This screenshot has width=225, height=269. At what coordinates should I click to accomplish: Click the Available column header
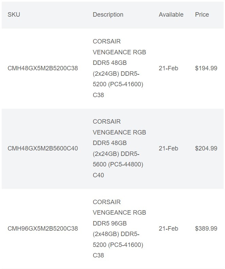click(171, 15)
